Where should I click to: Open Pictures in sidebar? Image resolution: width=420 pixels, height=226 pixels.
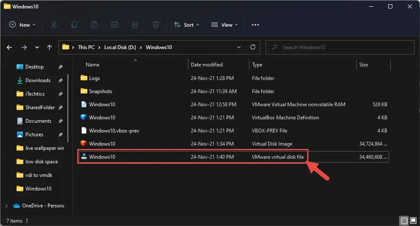pos(34,134)
